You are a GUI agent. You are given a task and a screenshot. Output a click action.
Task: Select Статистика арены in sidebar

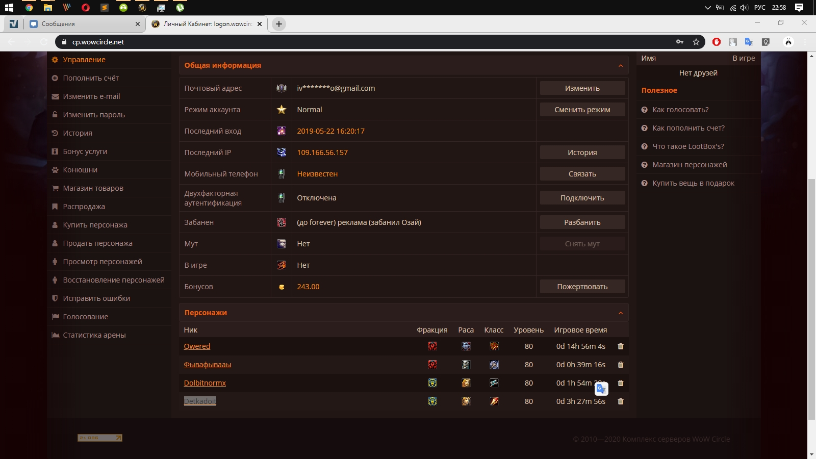94,335
